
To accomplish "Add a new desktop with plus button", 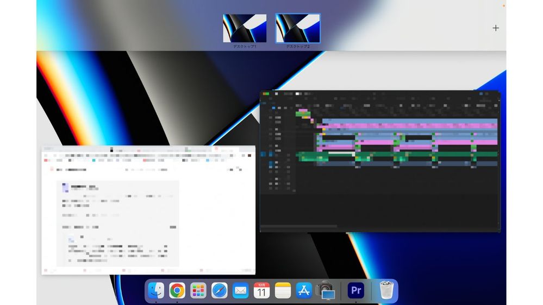I will (496, 28).
